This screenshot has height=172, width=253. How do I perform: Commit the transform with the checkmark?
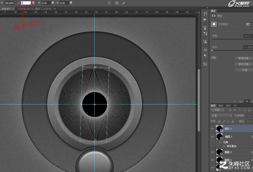tap(124, 3)
